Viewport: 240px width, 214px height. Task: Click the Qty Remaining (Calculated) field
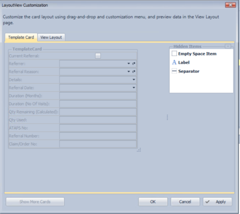98,112
